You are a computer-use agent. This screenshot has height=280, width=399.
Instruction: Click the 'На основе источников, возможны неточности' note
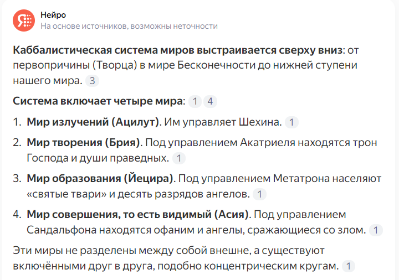pos(129,26)
